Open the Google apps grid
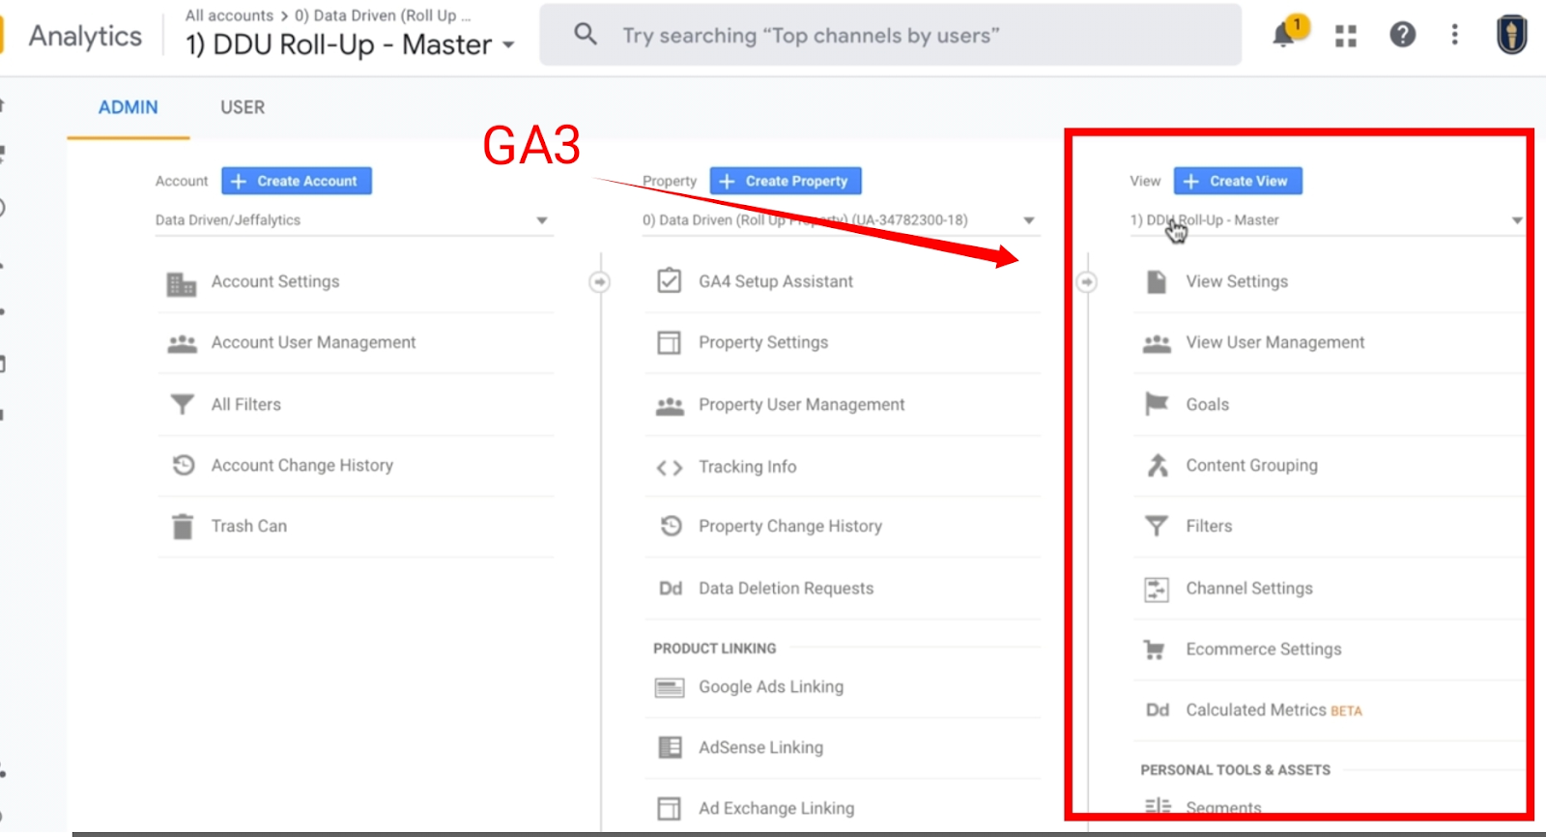1546x837 pixels. click(1345, 36)
